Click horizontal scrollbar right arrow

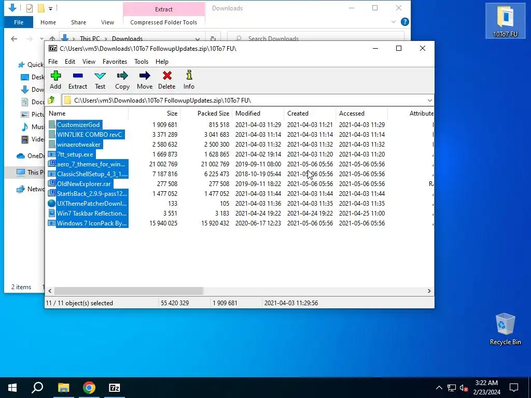429,291
